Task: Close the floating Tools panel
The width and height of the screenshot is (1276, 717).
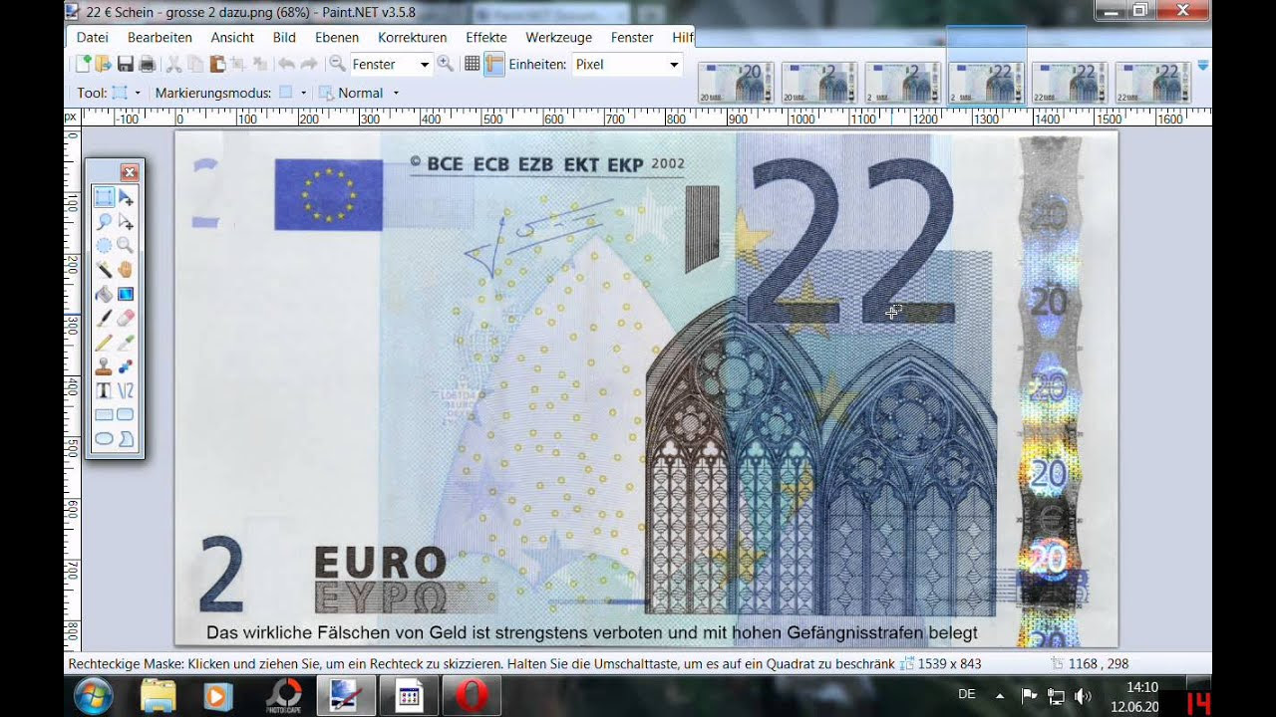Action: tap(129, 171)
